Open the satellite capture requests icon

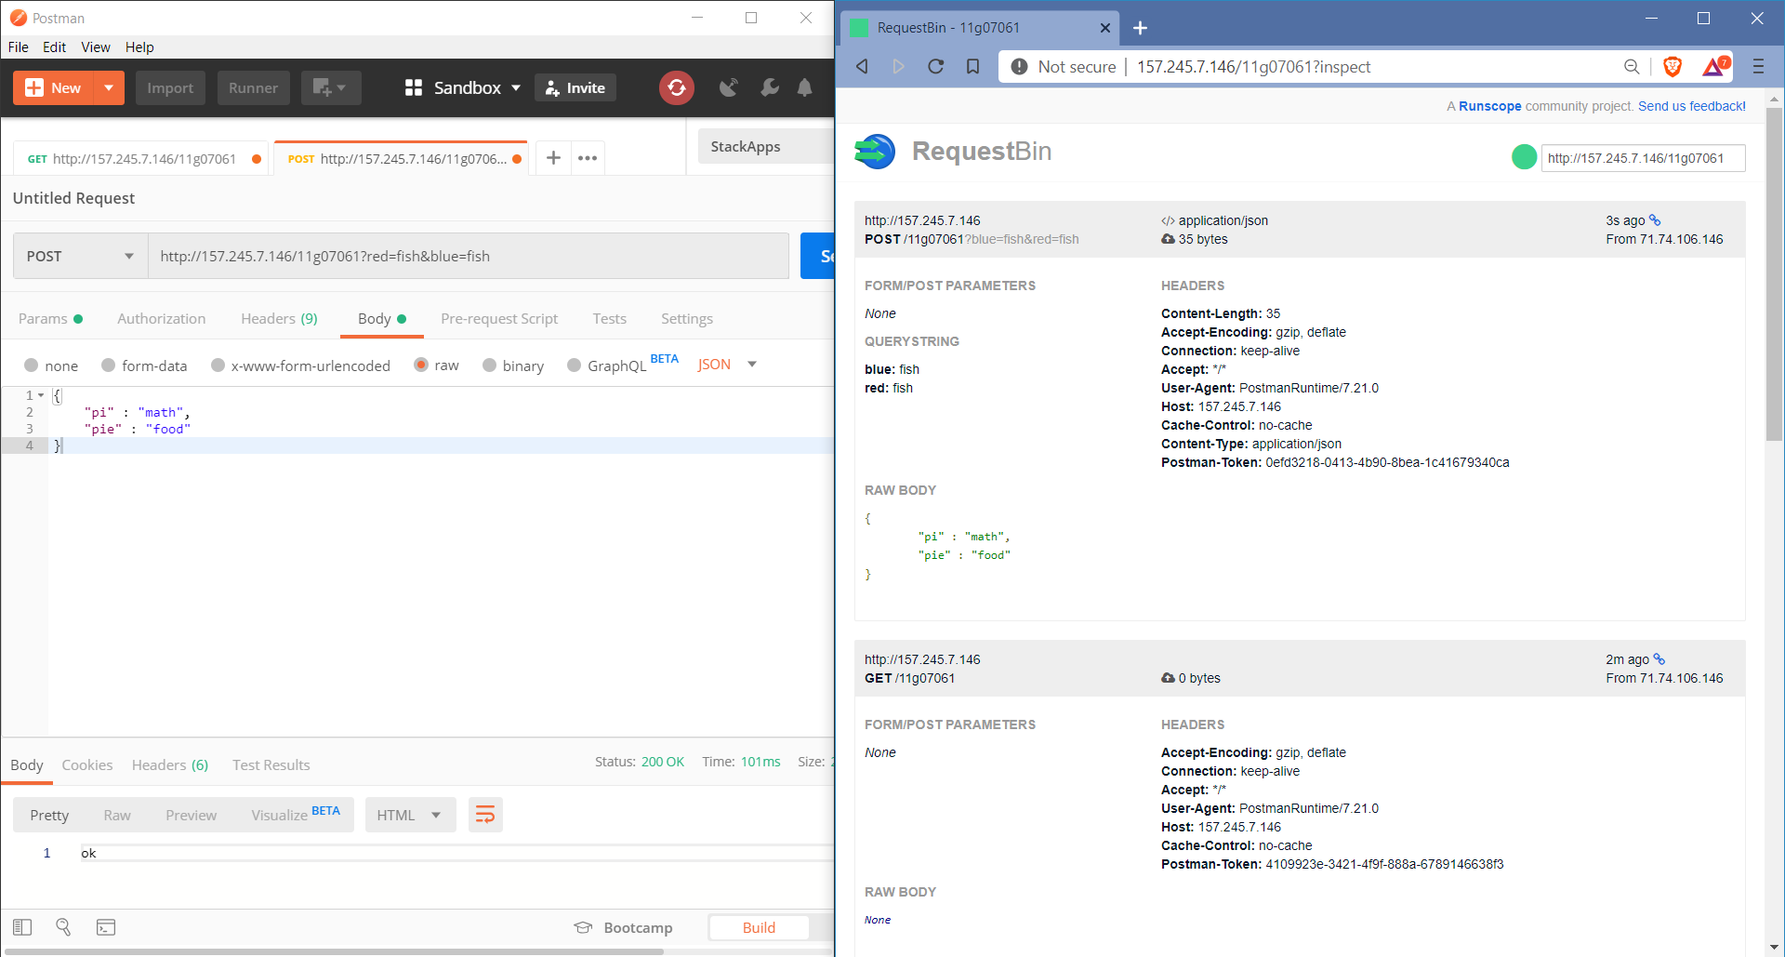pyautogui.click(x=729, y=87)
